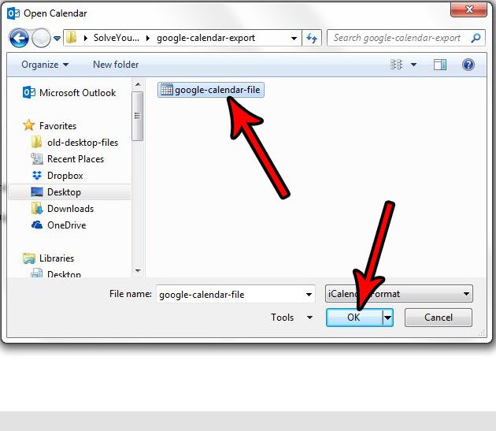This screenshot has width=496, height=431.
Task: Select Microsoft Outlook in navigation pane
Action: point(69,93)
